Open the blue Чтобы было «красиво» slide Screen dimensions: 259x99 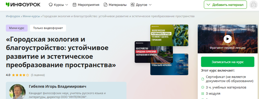click(169, 69)
